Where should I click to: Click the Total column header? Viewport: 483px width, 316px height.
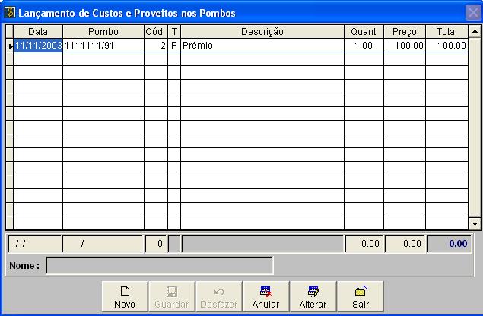point(446,32)
